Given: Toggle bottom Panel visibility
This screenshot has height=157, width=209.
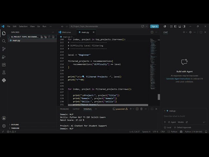Looking at the screenshot, I should click(x=180, y=26).
